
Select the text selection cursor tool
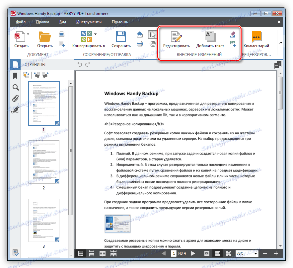[152, 35]
